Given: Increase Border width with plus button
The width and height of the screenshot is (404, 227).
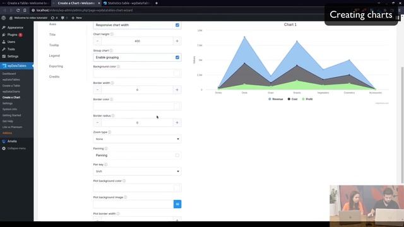Looking at the screenshot, I should [177, 90].
